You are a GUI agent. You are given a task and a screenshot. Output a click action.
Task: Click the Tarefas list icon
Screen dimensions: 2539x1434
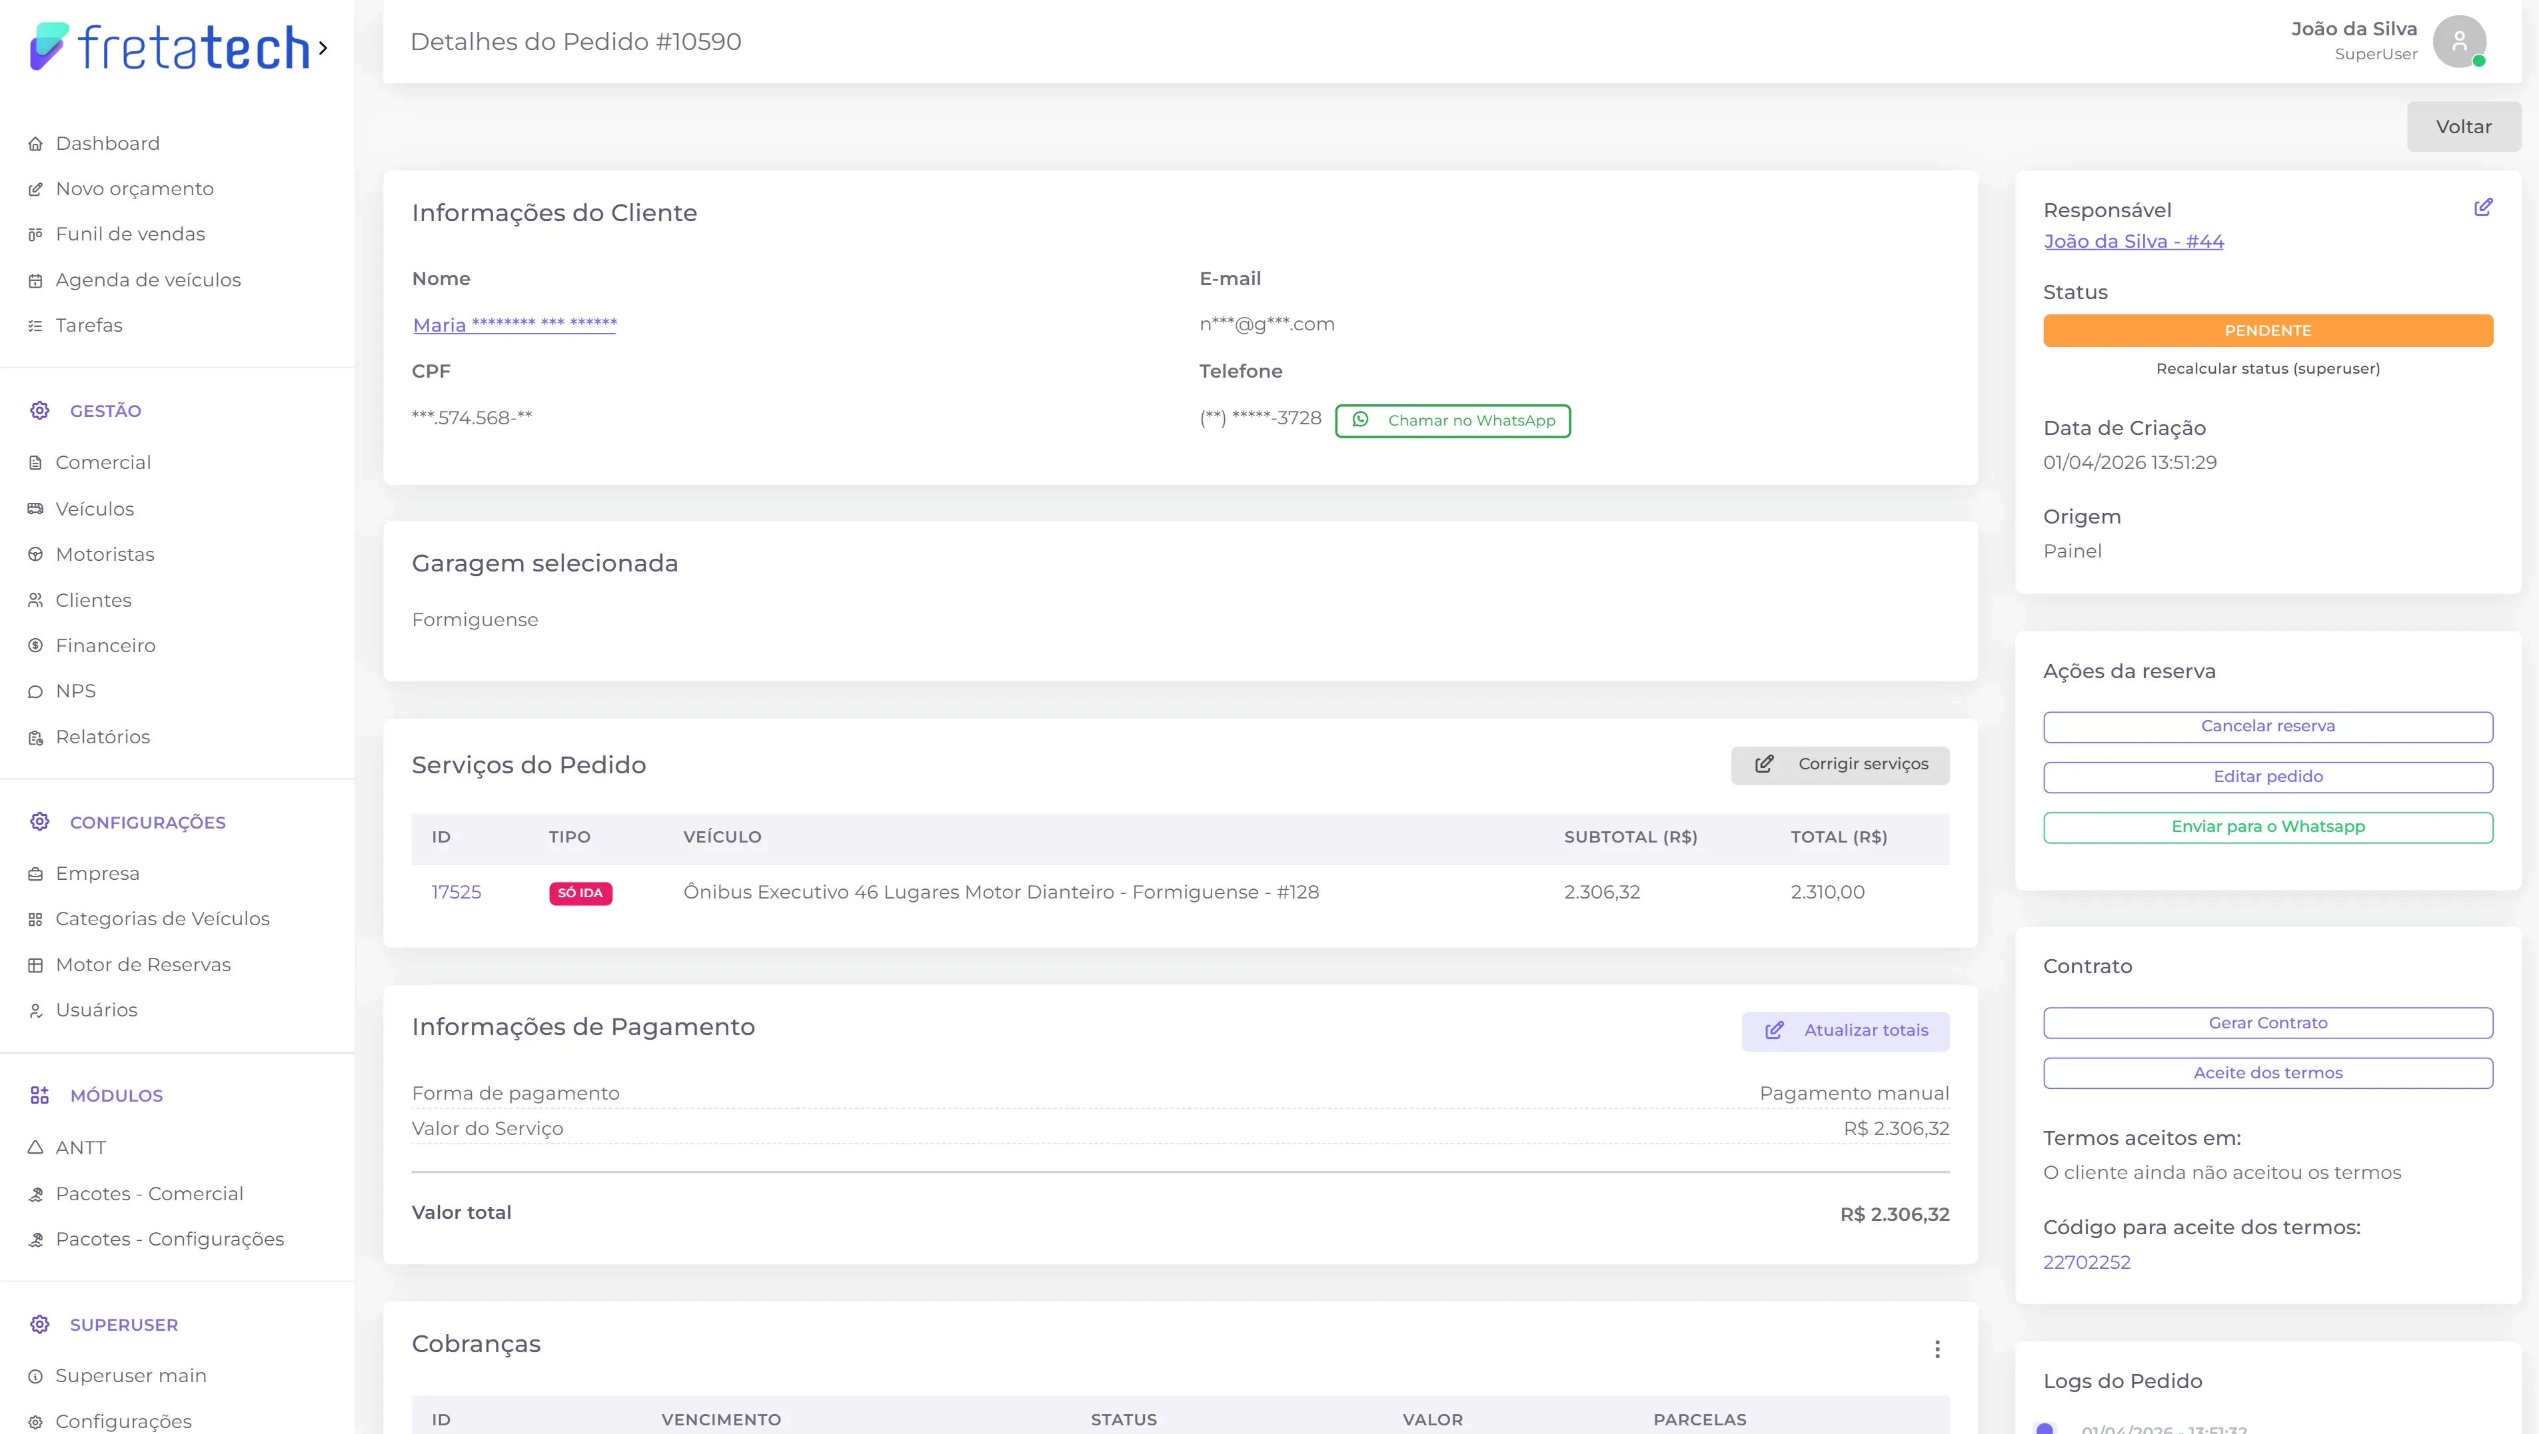35,326
